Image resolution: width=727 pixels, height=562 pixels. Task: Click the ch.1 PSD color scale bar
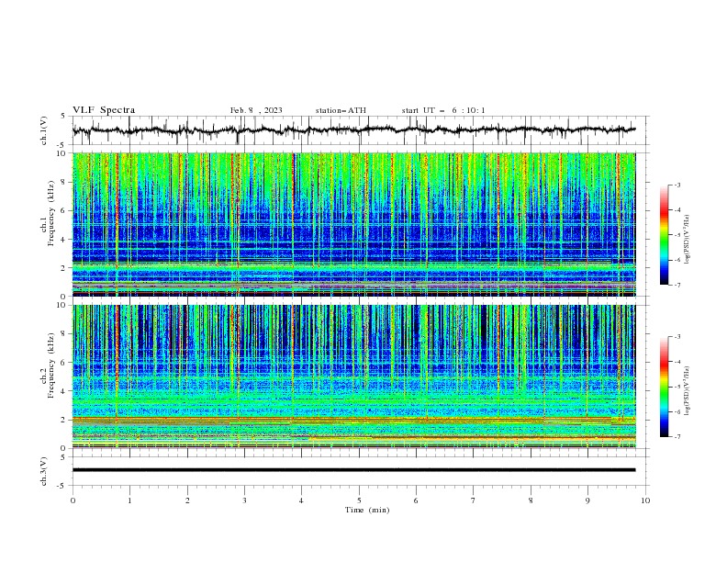[664, 235]
